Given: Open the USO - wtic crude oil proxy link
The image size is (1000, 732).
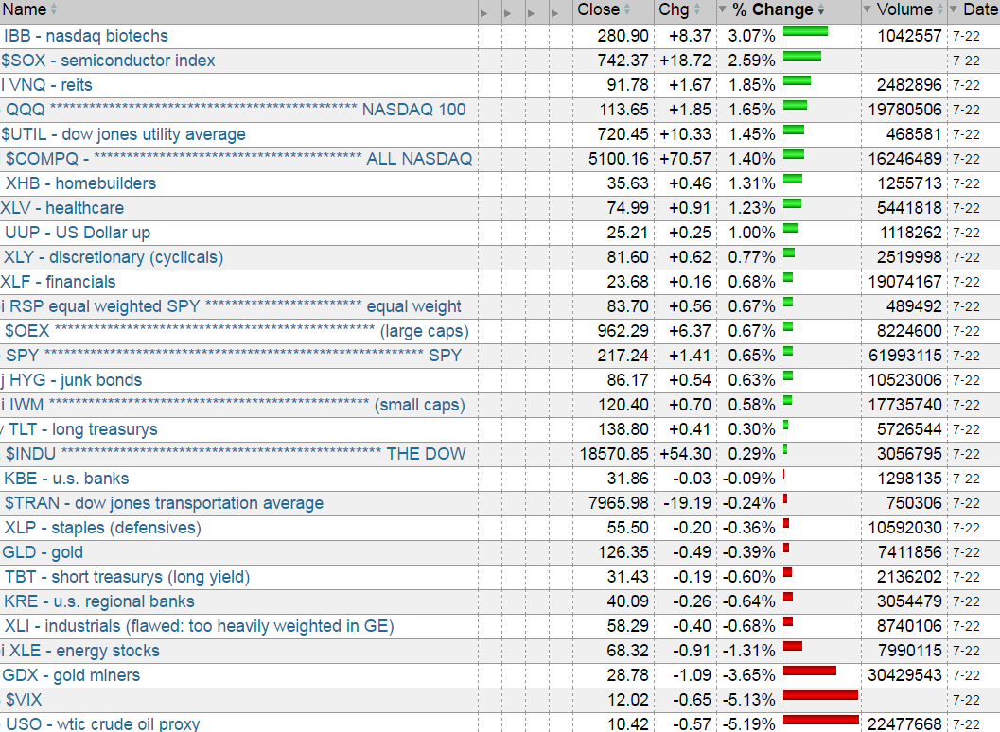Looking at the screenshot, I should pos(102,724).
